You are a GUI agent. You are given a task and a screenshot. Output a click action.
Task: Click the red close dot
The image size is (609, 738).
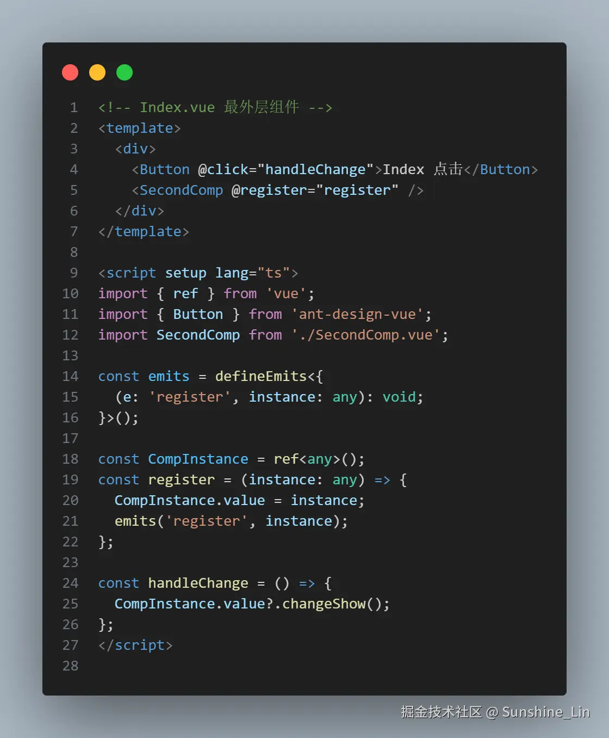70,72
